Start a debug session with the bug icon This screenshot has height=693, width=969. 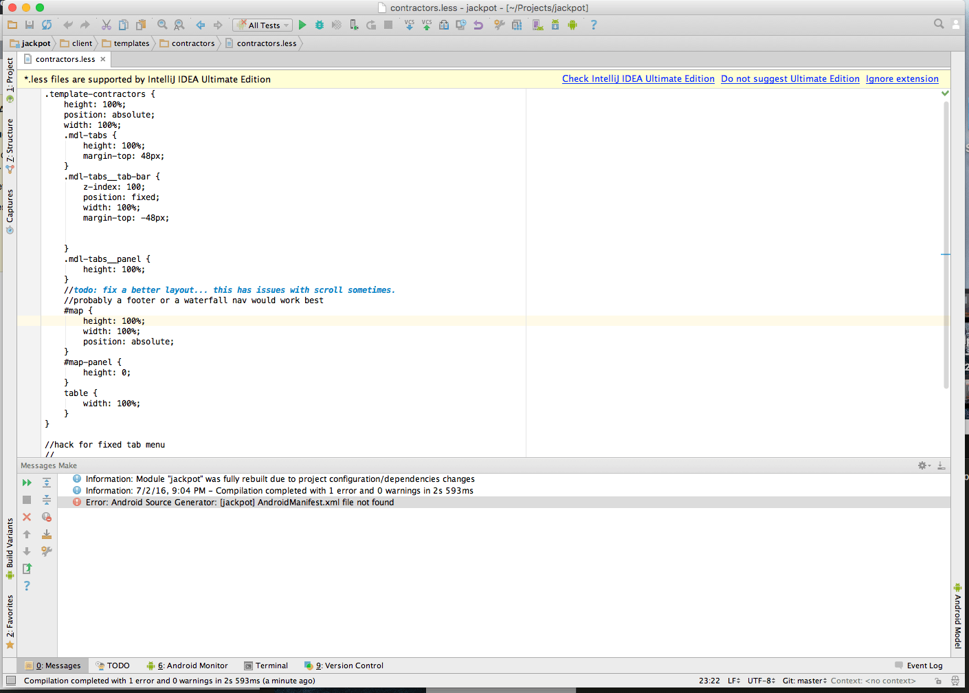(x=319, y=25)
